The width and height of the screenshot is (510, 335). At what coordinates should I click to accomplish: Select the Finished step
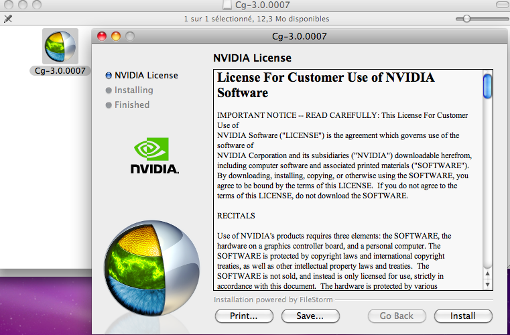click(x=127, y=105)
